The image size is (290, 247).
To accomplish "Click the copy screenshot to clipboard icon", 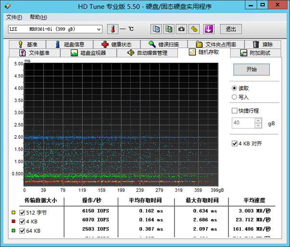I will pyautogui.click(x=169, y=29).
